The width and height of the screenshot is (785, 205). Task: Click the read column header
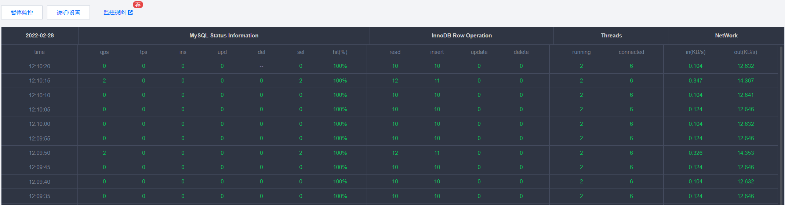pyautogui.click(x=395, y=52)
